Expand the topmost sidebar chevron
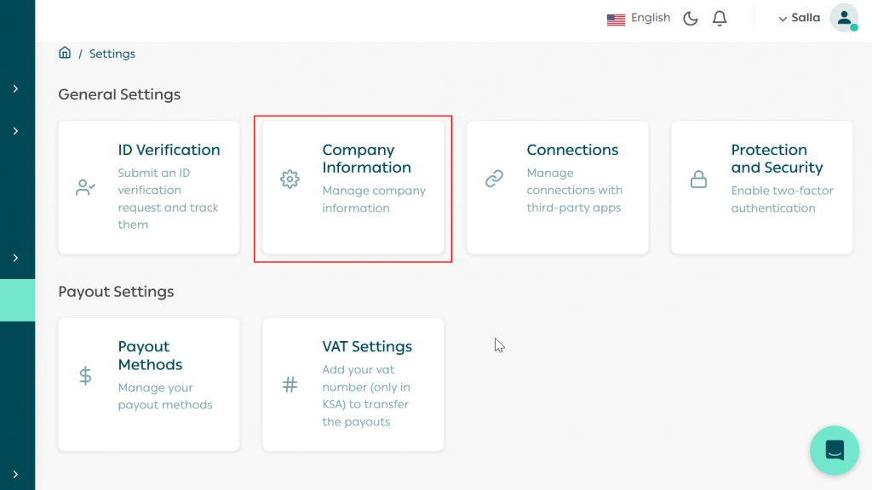 tap(15, 88)
